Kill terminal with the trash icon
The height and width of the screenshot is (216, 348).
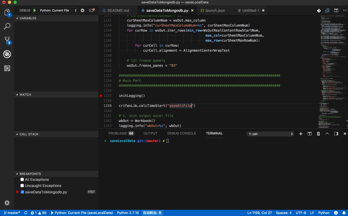[318, 134]
